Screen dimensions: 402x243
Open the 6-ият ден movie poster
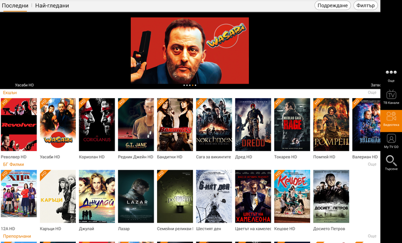[214, 196]
